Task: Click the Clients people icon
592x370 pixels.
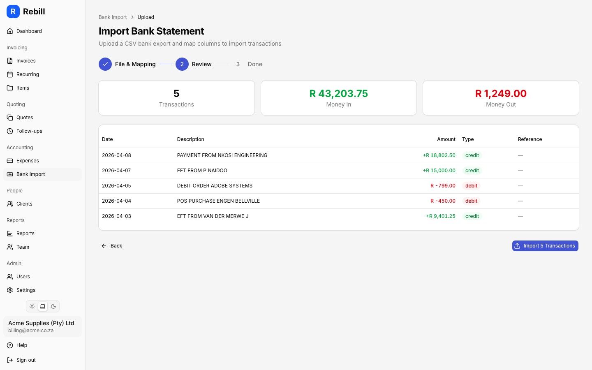Action: click(10, 204)
